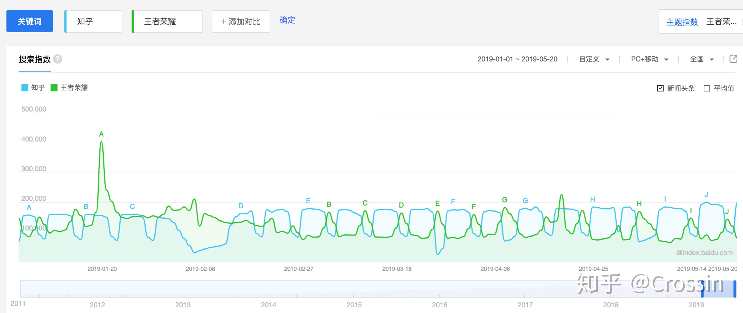
Task: Click the help question mark beside 搜索指数
Action: (x=58, y=59)
